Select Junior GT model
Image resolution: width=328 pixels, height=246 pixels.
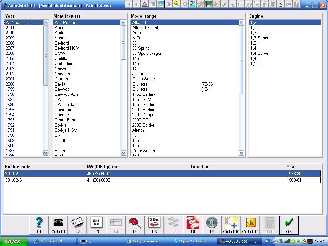(x=185, y=74)
